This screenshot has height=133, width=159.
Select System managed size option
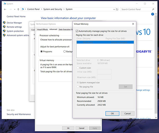tap(78, 82)
